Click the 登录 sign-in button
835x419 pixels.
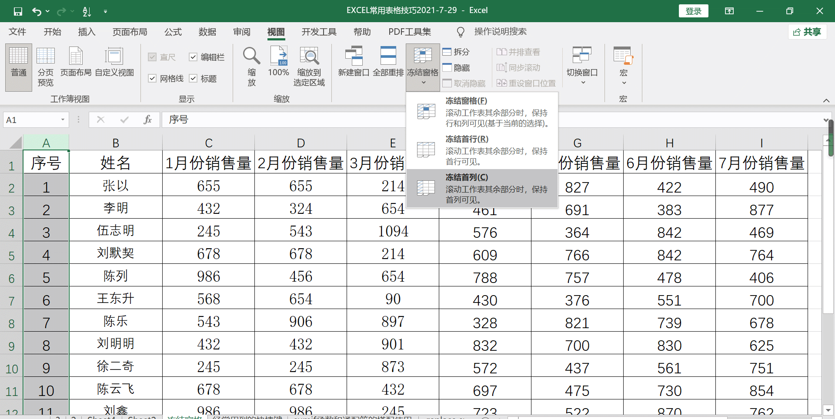693,11
